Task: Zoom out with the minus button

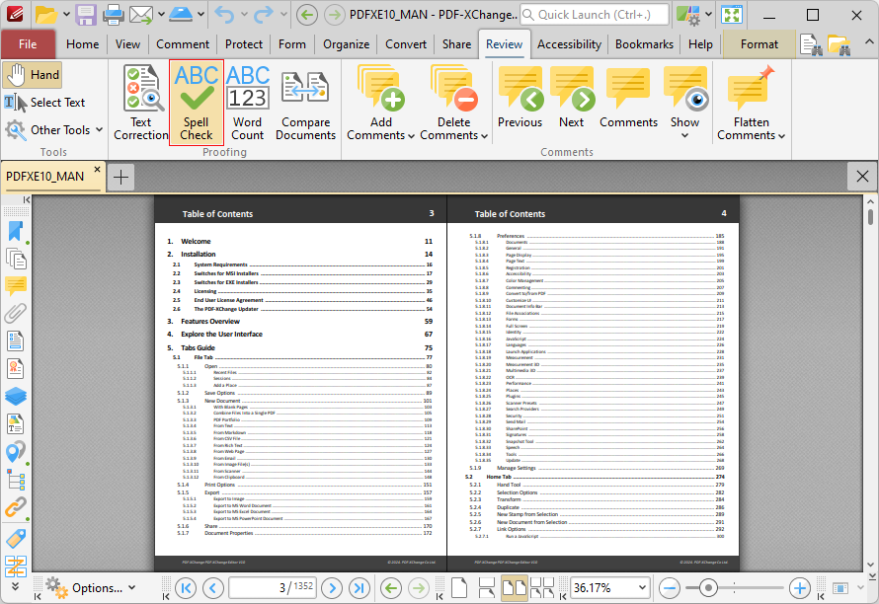Action: click(670, 588)
